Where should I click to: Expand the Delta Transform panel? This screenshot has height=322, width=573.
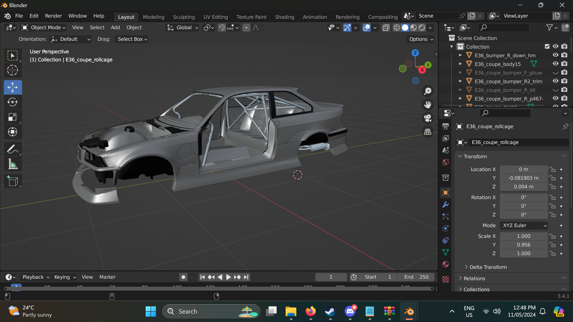[488, 267]
